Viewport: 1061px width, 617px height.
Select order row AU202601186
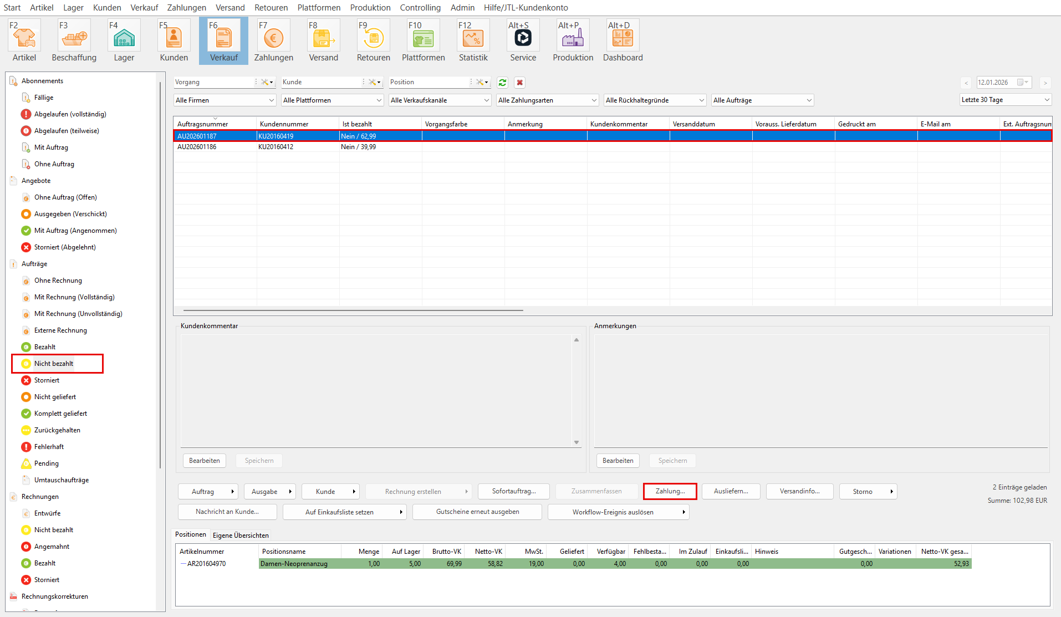(x=197, y=147)
